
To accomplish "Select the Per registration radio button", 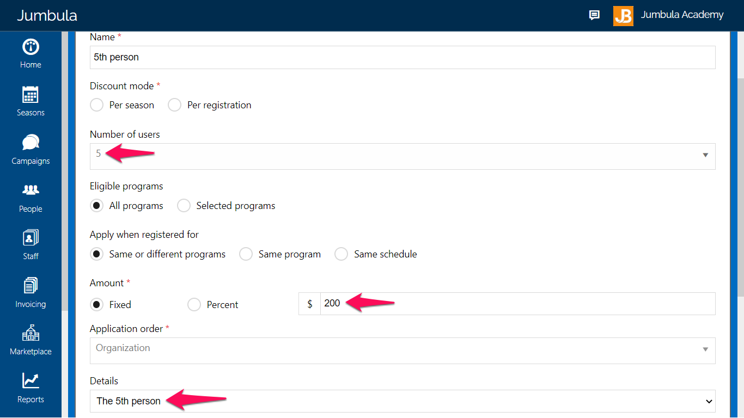I will [x=174, y=105].
